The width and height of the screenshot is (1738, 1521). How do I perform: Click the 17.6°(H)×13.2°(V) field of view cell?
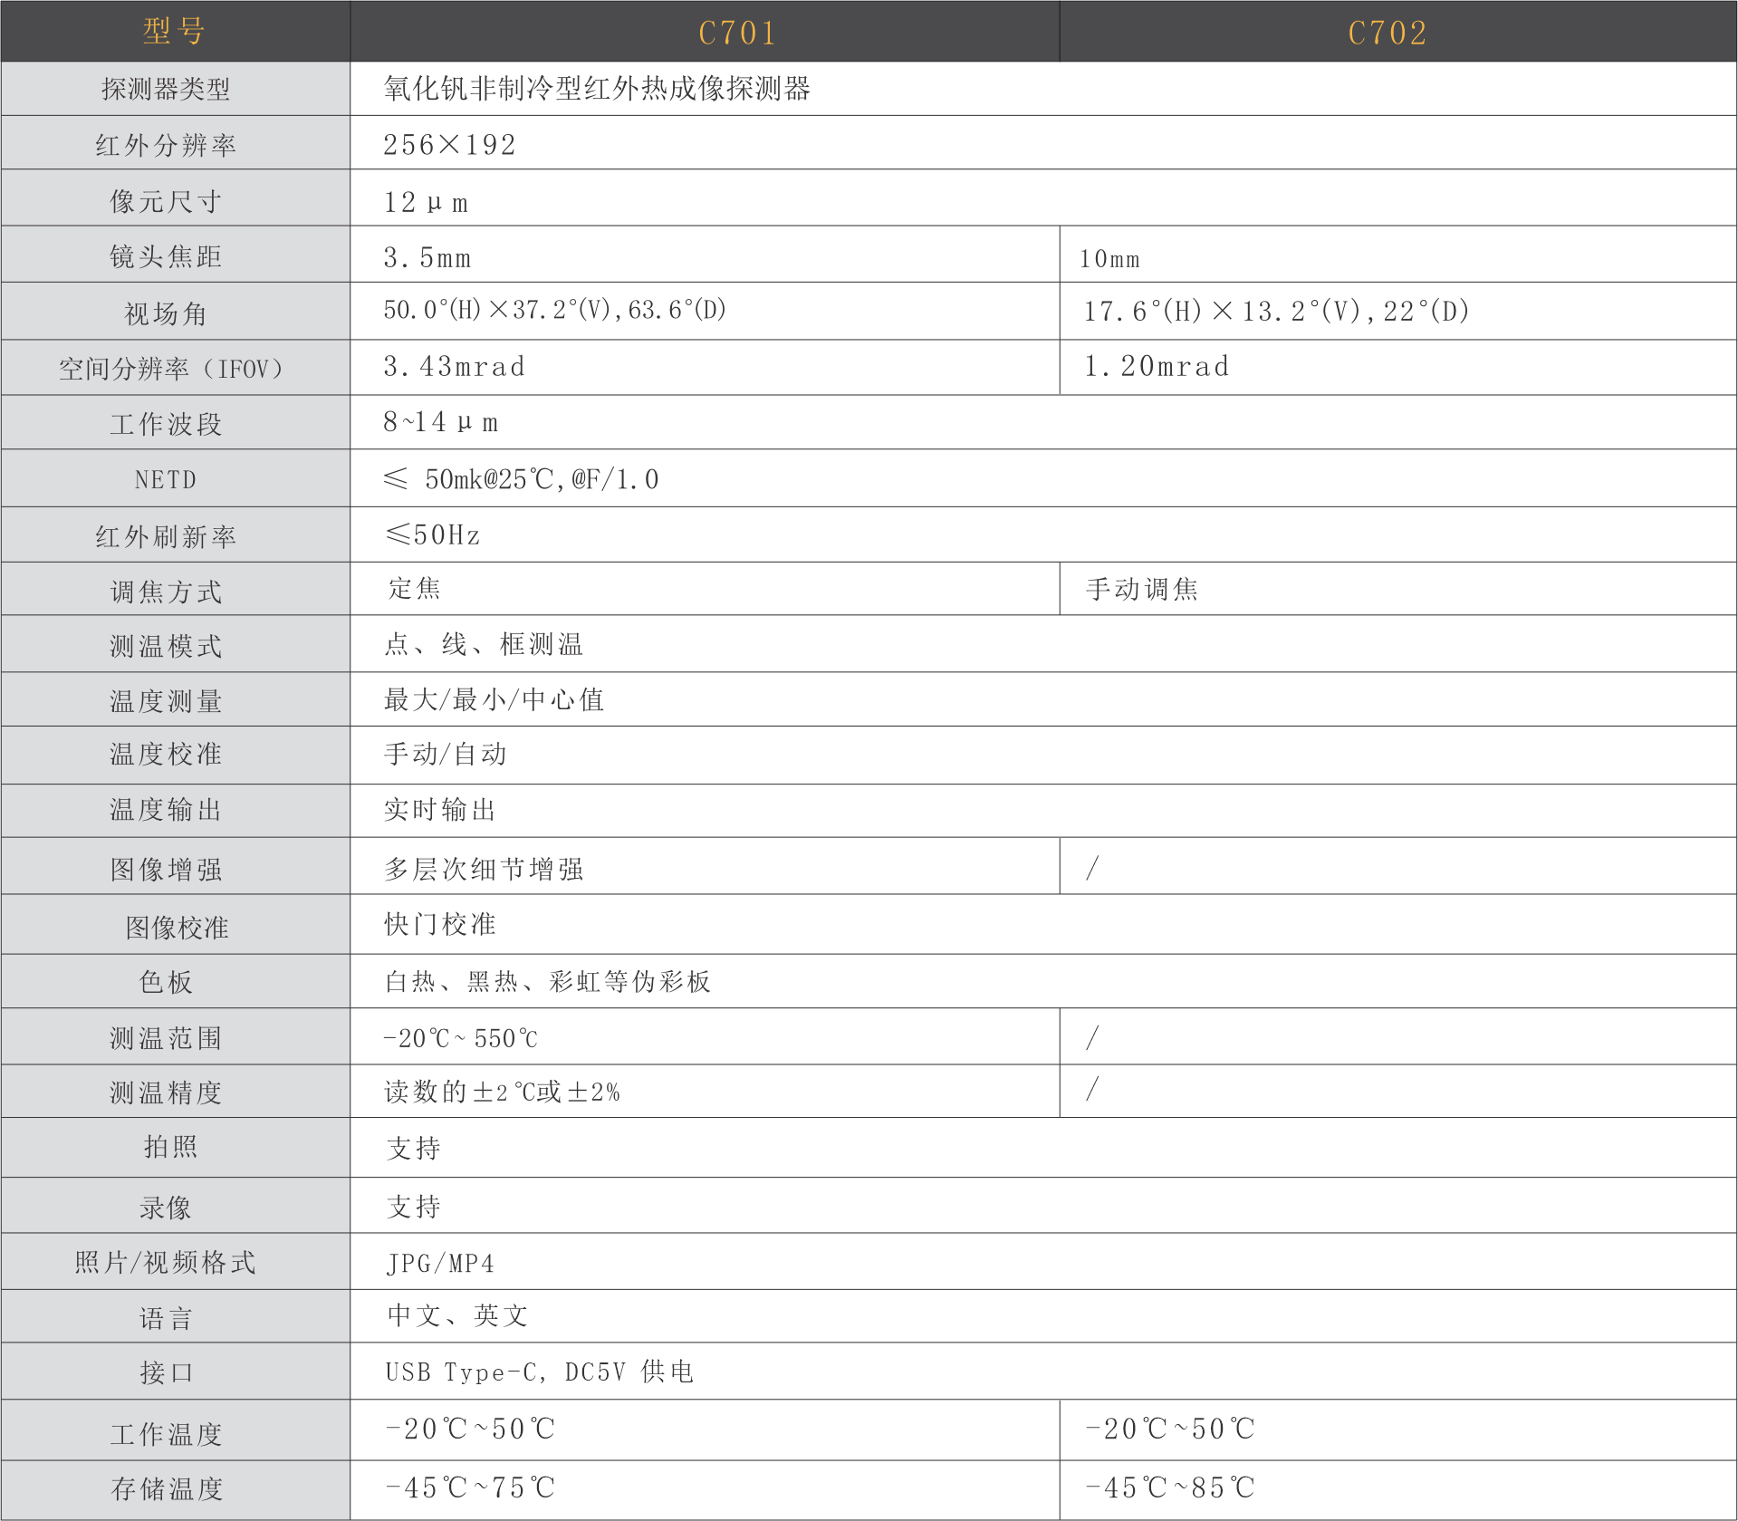coord(1398,311)
